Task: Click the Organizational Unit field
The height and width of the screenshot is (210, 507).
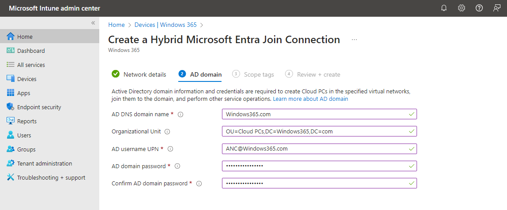Action: coord(319,131)
